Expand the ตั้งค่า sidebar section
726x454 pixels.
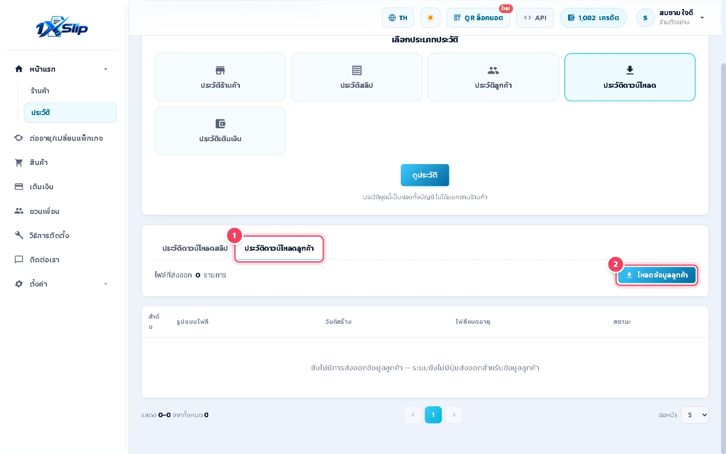(105, 284)
